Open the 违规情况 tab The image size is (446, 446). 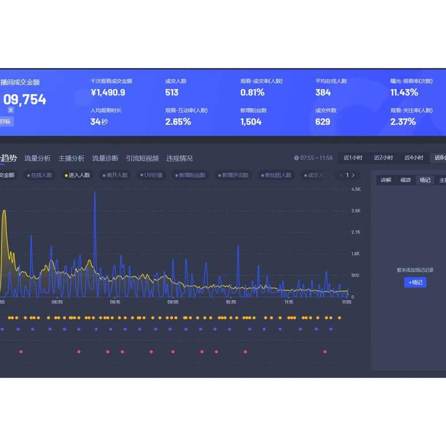tap(179, 158)
